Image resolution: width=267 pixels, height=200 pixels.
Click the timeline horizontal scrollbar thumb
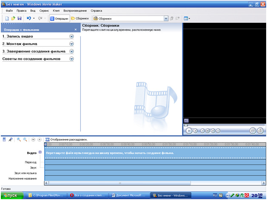tap(120, 183)
